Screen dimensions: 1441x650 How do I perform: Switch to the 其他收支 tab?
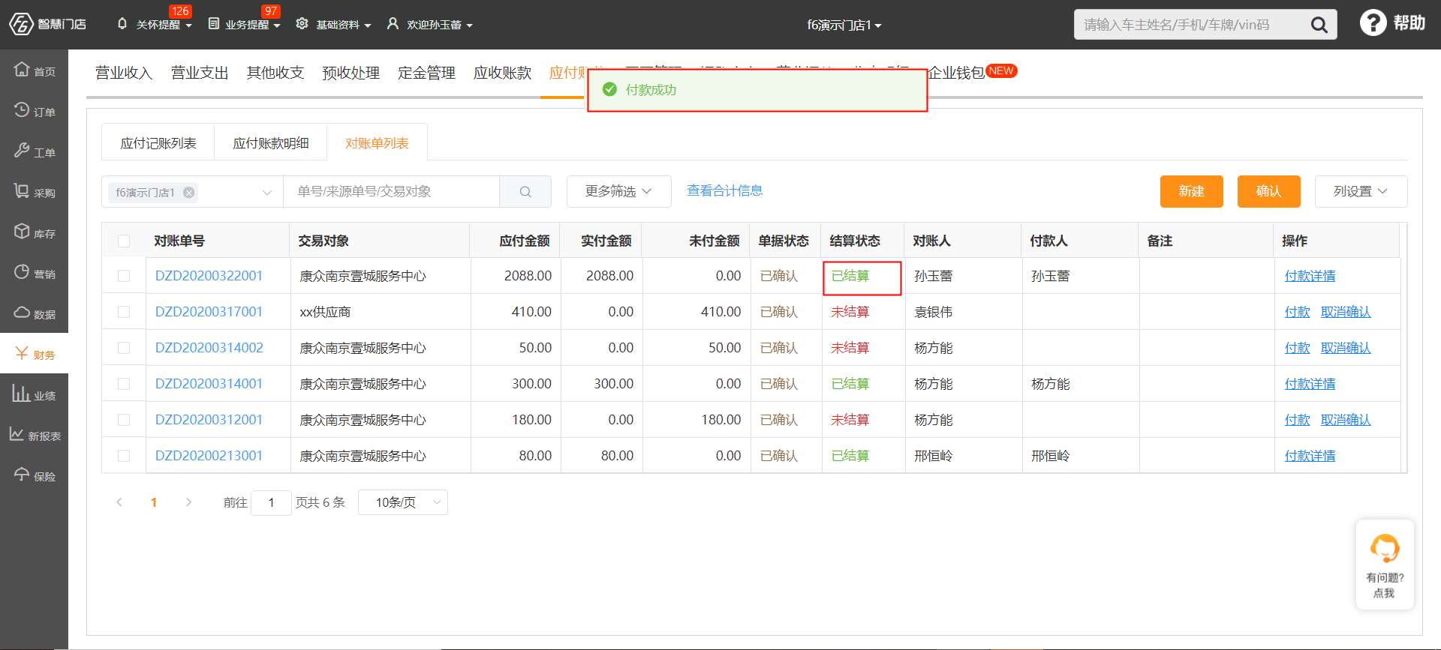point(275,73)
